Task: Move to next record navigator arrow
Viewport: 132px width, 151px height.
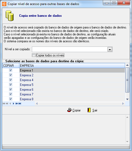Action: click(x=14, y=104)
